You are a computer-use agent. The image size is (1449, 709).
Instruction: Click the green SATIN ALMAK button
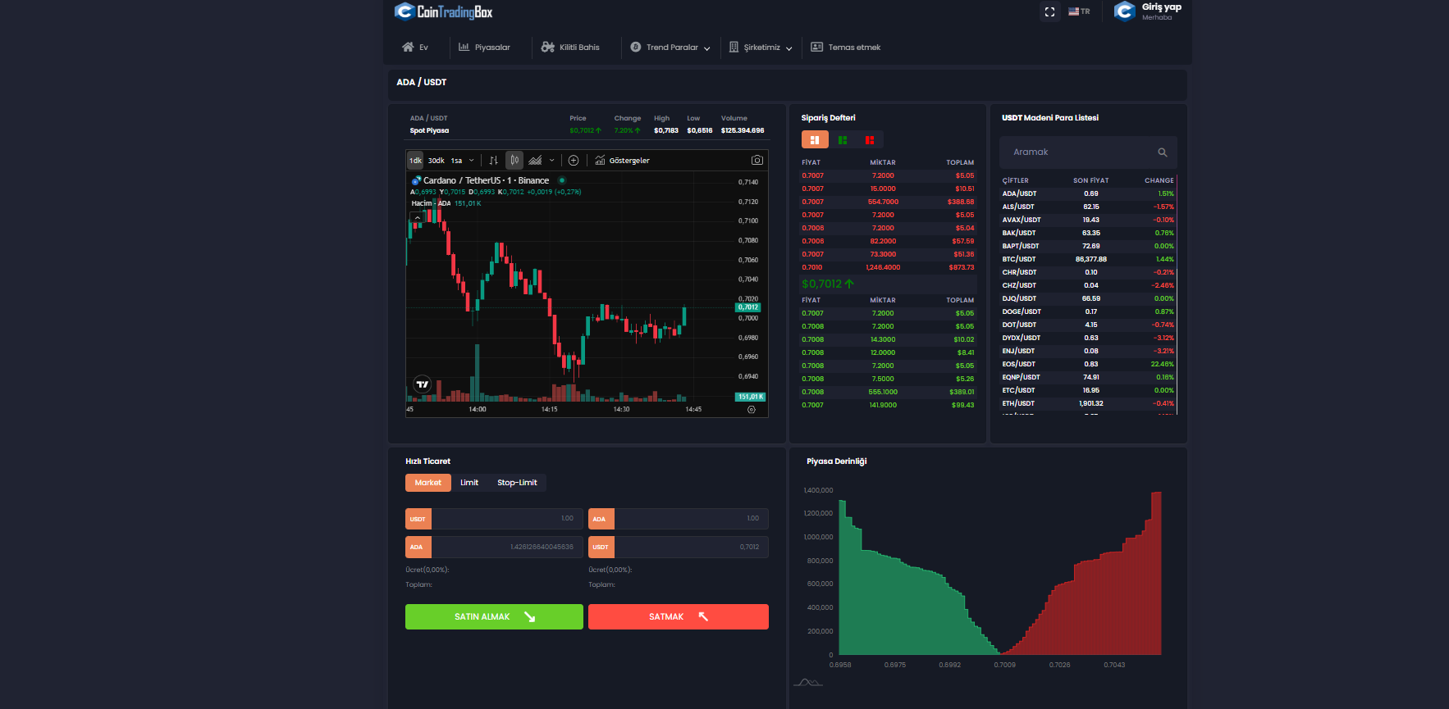point(494,617)
